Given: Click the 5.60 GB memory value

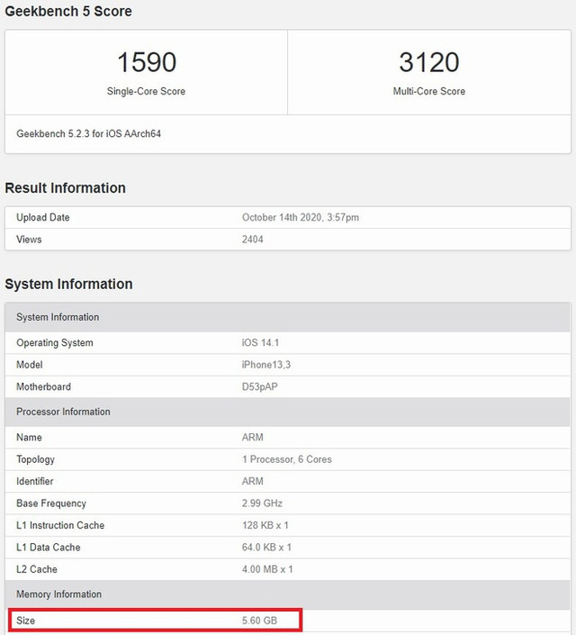Looking at the screenshot, I should point(259,621).
